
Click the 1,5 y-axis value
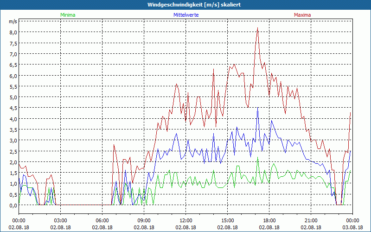pos(13,173)
